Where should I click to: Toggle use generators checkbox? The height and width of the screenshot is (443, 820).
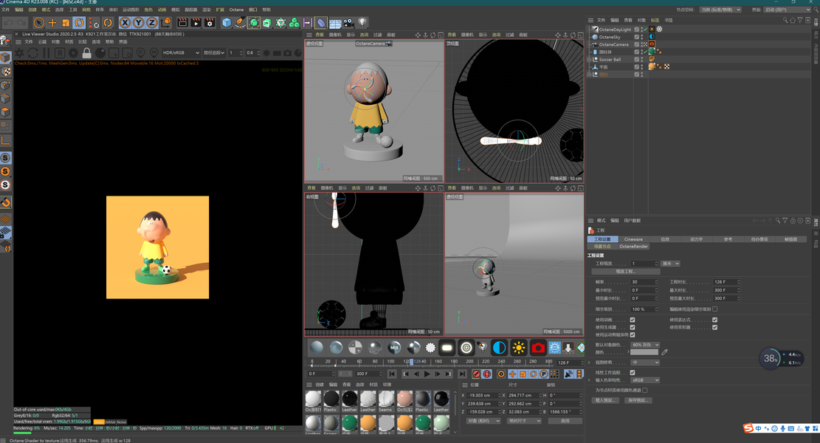[x=633, y=327]
